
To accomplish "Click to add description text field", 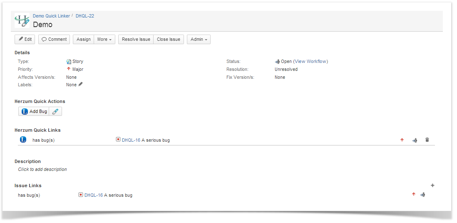I will coord(42,169).
